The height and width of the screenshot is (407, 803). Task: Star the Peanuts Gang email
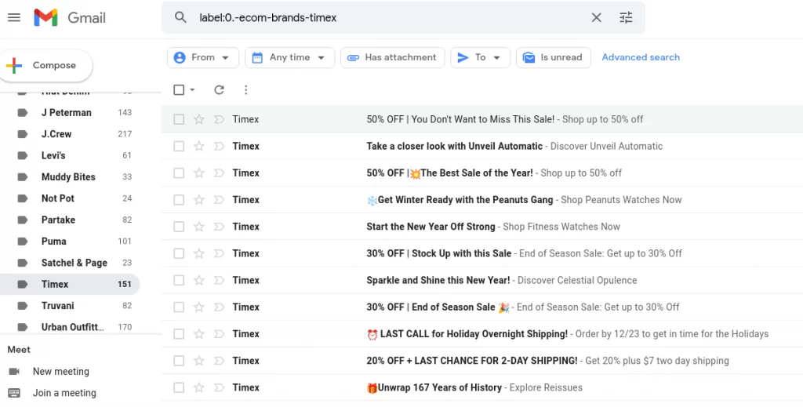click(x=198, y=200)
